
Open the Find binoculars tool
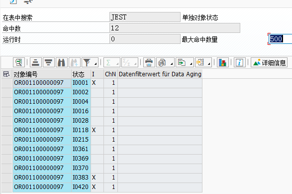(x=62, y=62)
